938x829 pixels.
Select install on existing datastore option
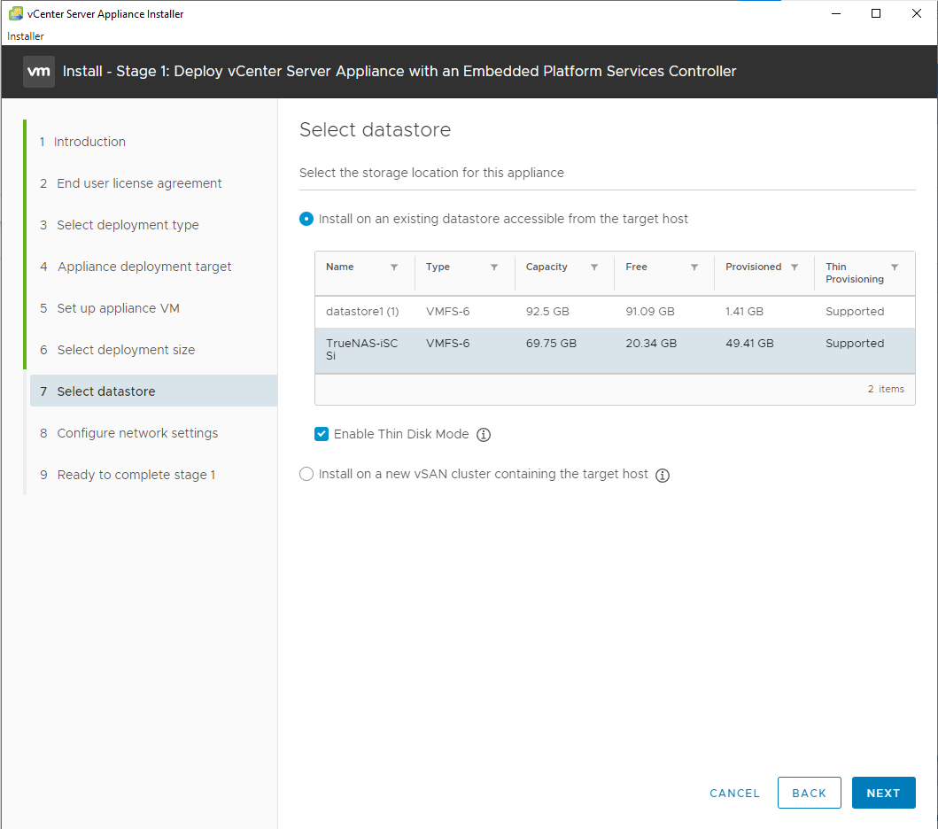pyautogui.click(x=306, y=219)
